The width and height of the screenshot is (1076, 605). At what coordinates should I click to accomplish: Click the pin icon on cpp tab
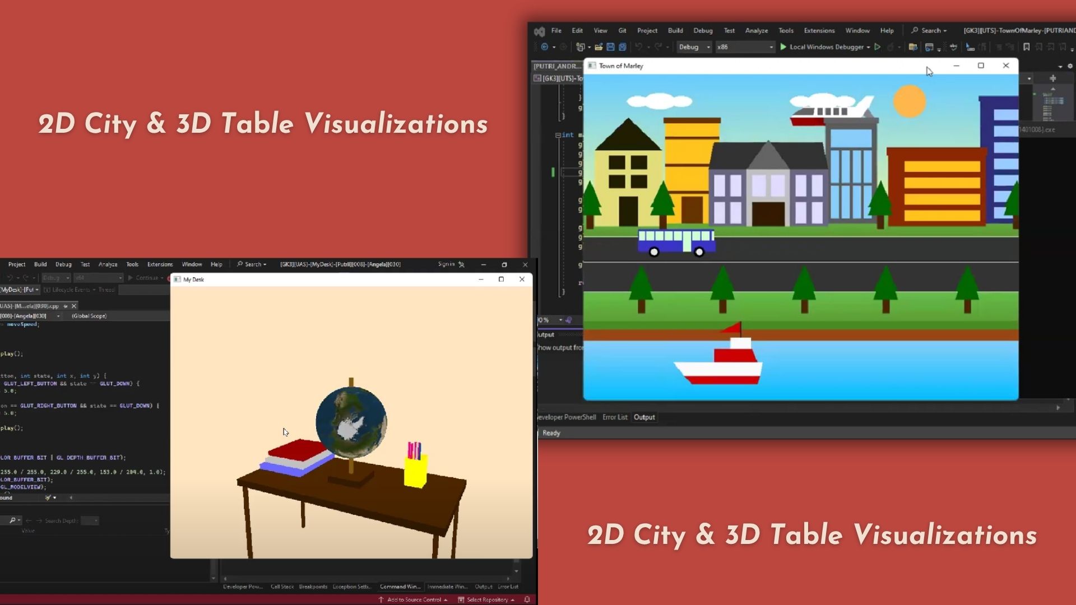[65, 306]
